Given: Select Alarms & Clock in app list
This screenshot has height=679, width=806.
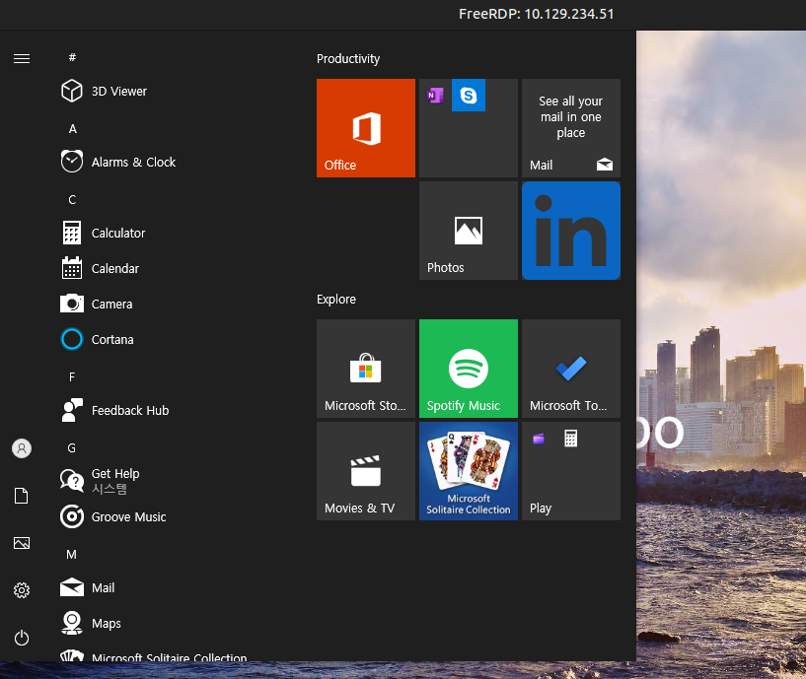Looking at the screenshot, I should pos(132,162).
